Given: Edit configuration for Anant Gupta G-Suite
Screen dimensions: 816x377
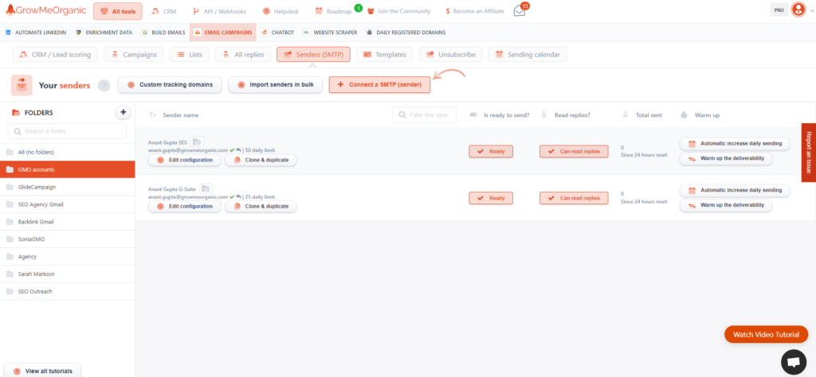Looking at the screenshot, I should click(x=184, y=206).
